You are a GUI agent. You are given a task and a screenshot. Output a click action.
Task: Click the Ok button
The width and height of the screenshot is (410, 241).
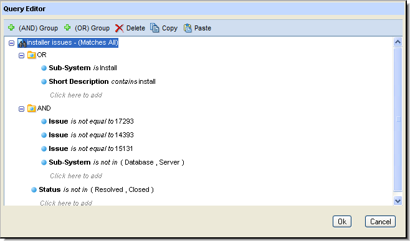tap(341, 222)
